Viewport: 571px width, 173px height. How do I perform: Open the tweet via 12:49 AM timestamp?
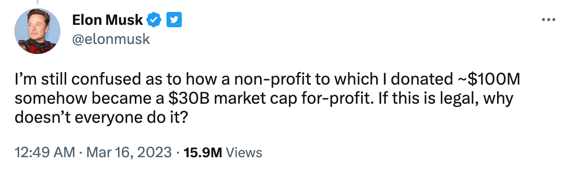click(x=45, y=152)
